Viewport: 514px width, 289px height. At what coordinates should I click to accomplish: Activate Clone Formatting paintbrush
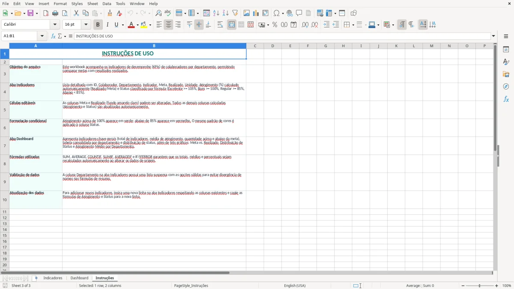coord(110,13)
